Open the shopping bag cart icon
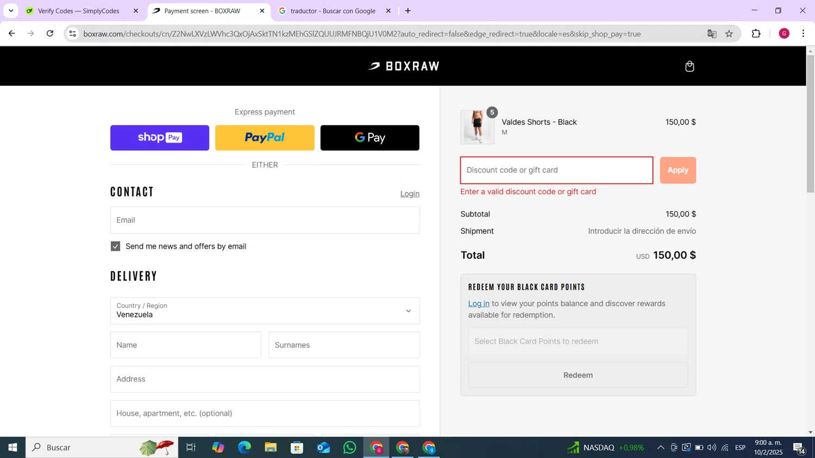This screenshot has height=458, width=815. pyautogui.click(x=689, y=66)
